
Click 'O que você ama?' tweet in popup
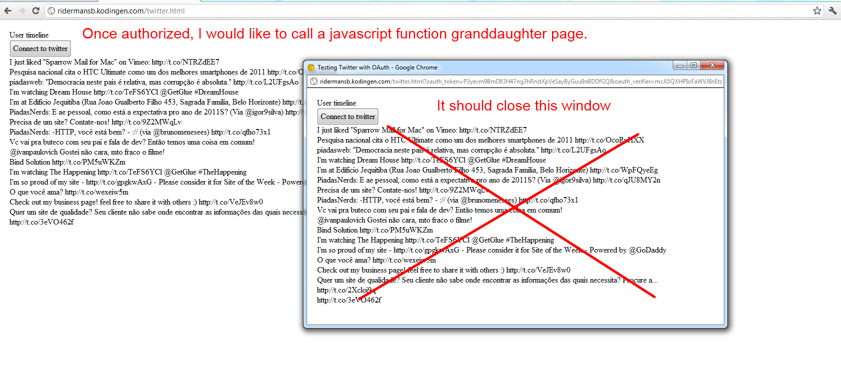point(376,260)
